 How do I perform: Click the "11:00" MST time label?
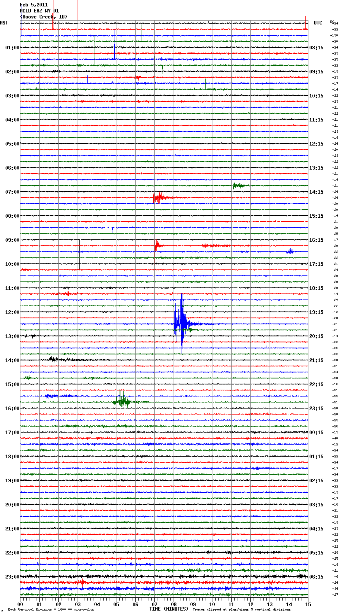coord(12,288)
